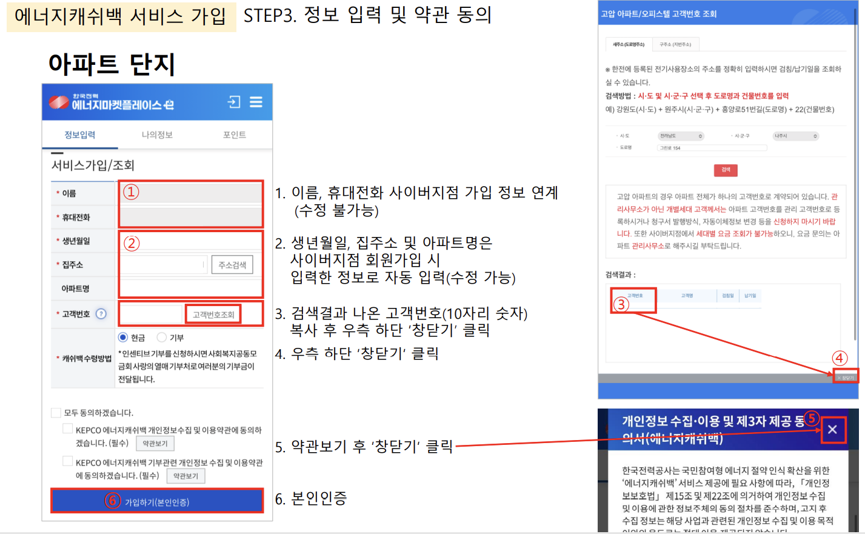Click the 검색결과 label
The height and width of the screenshot is (534, 865).
click(x=620, y=275)
